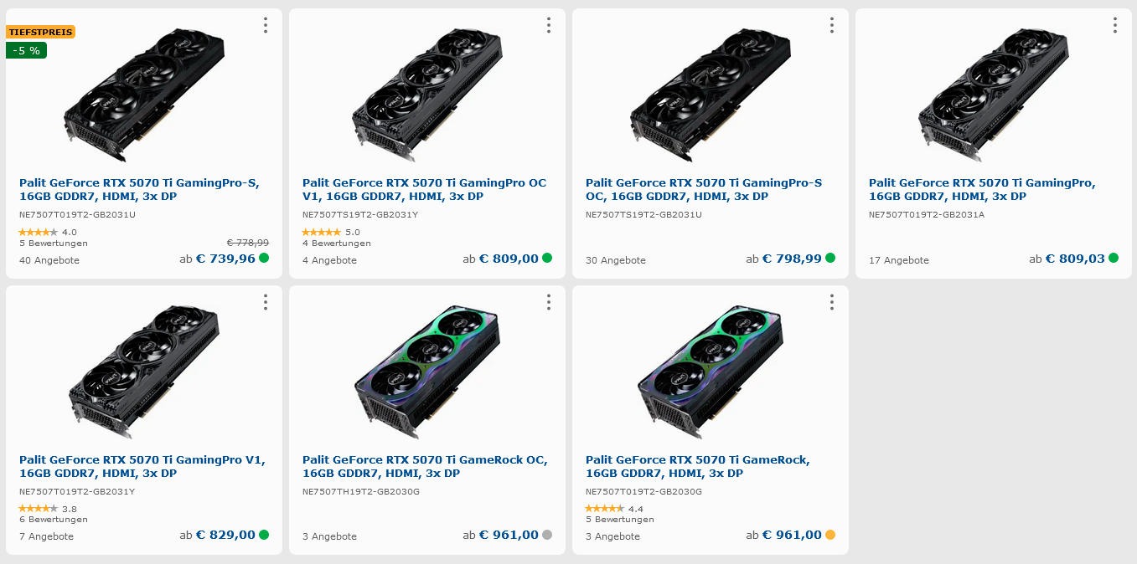
Task: Open more options for GamingPro V1 card
Action: coord(266,302)
